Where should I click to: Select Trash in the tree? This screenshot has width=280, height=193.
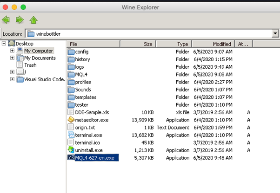coord(30,65)
